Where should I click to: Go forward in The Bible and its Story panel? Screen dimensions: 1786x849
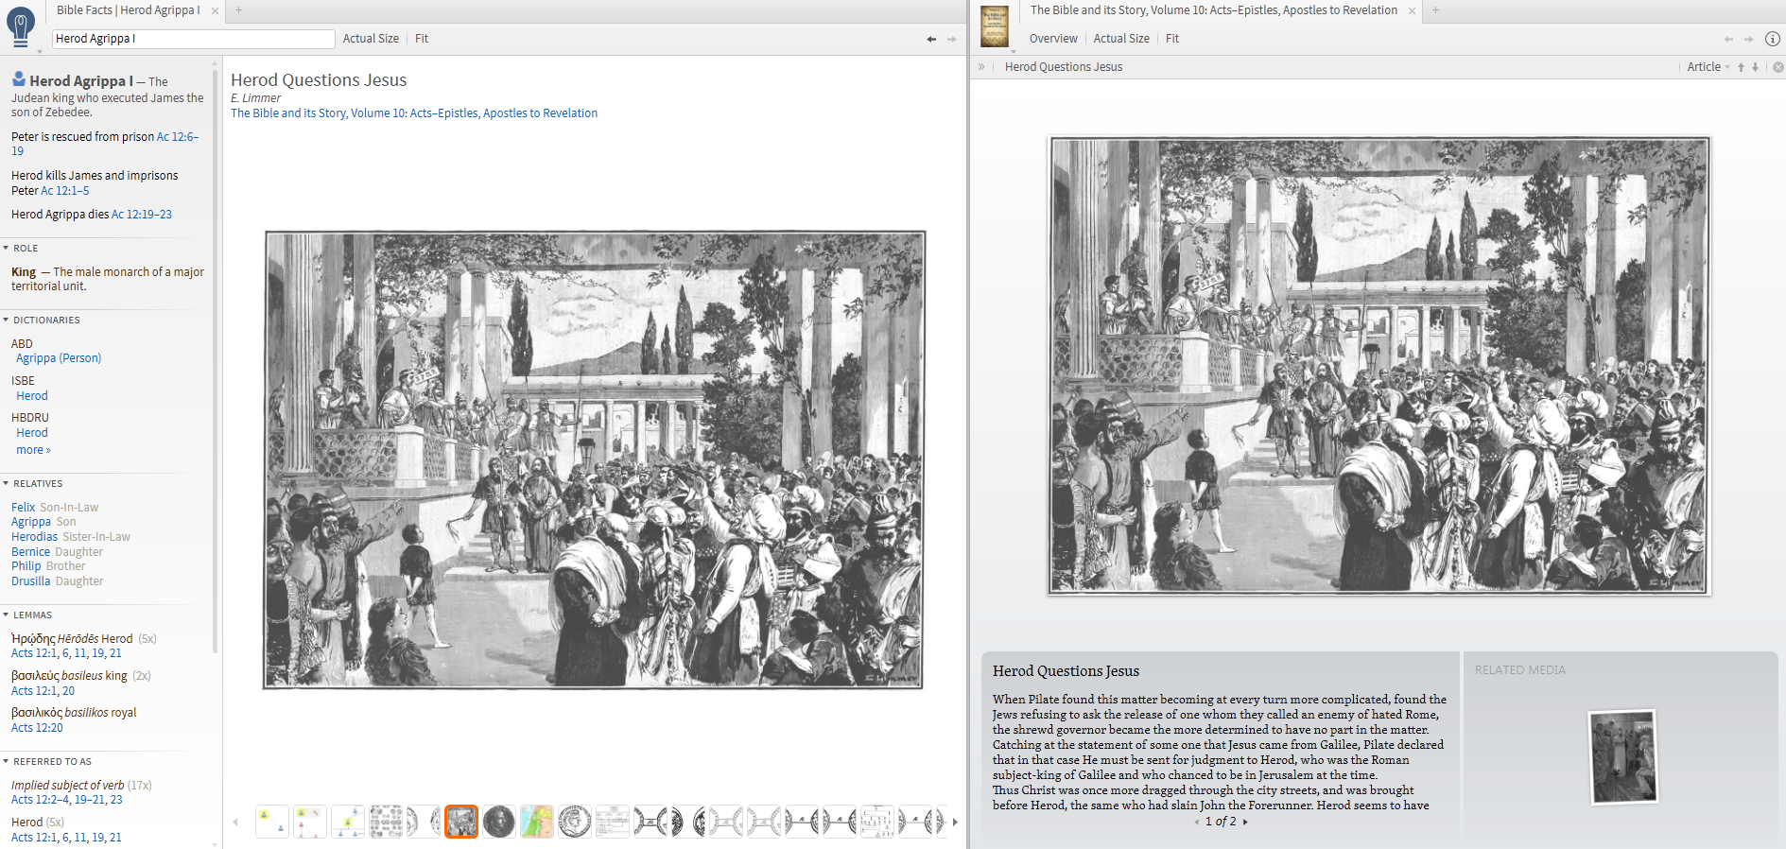1748,39
